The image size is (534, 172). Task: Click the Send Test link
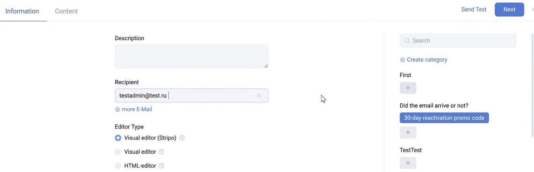(474, 10)
